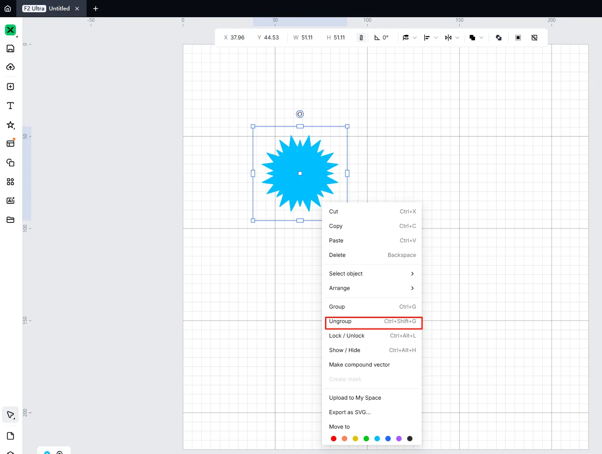Image resolution: width=602 pixels, height=454 pixels.
Task: Click the cloud upload icon
Action: pos(10,67)
